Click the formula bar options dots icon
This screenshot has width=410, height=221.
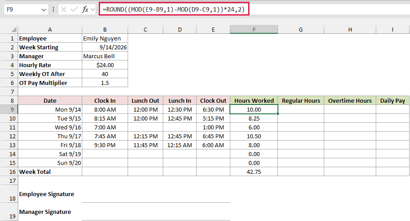pyautogui.click(x=53, y=10)
